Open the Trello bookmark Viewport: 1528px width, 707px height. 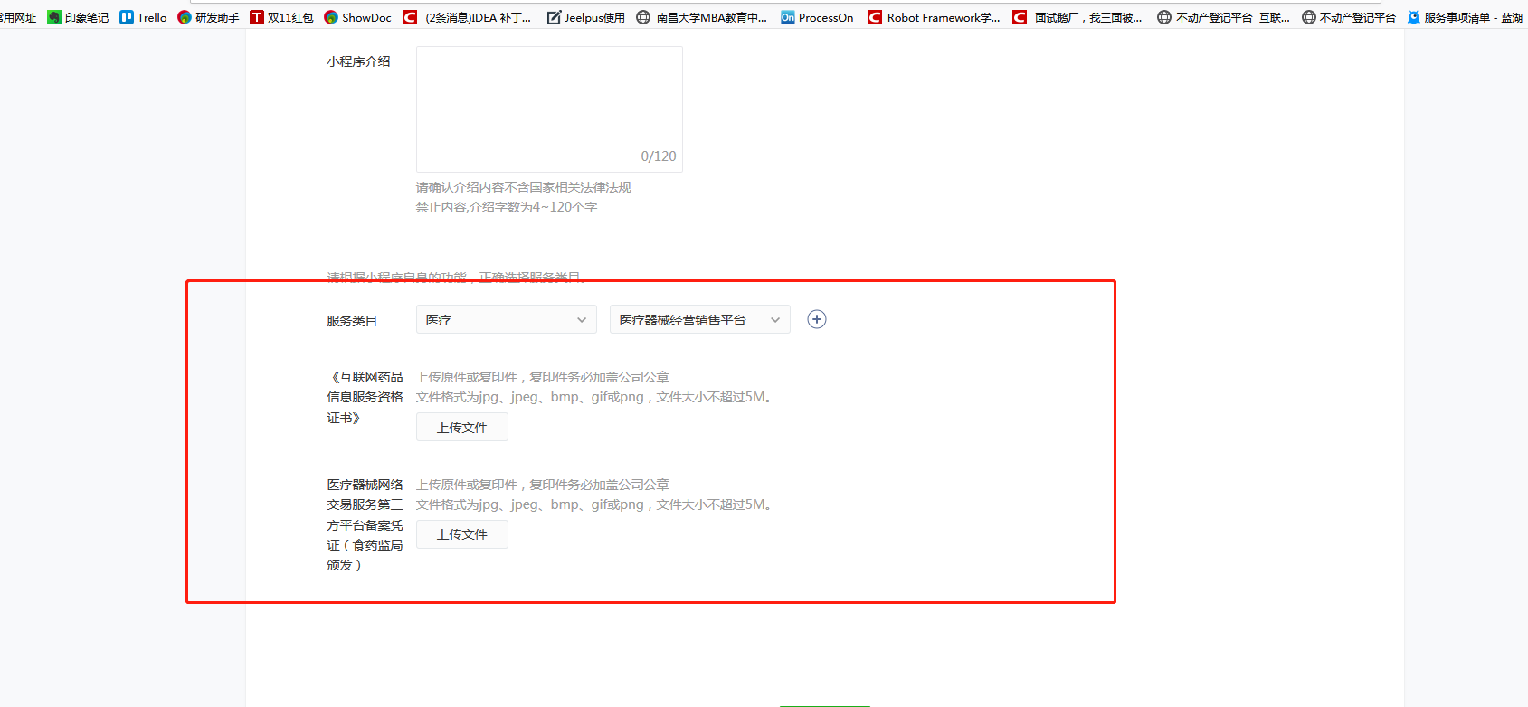(143, 17)
